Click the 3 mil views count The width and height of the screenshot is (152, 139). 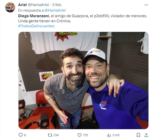coord(116,135)
